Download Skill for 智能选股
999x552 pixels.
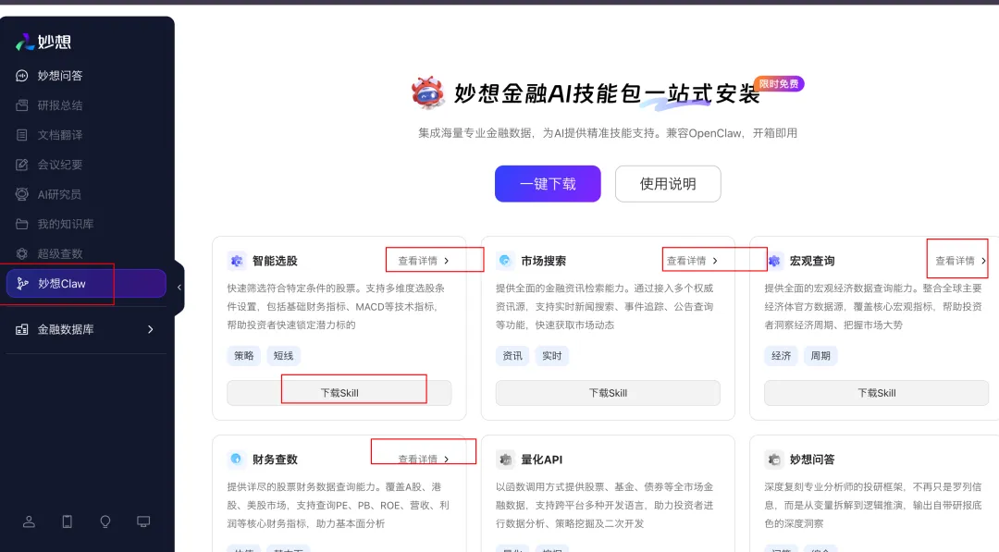(339, 393)
